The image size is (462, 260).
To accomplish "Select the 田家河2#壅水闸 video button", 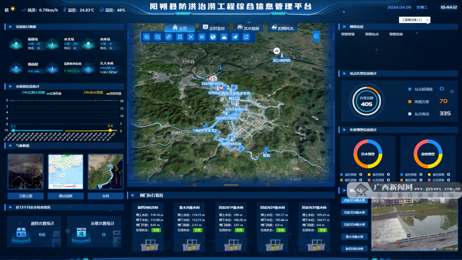I will coord(355,212).
